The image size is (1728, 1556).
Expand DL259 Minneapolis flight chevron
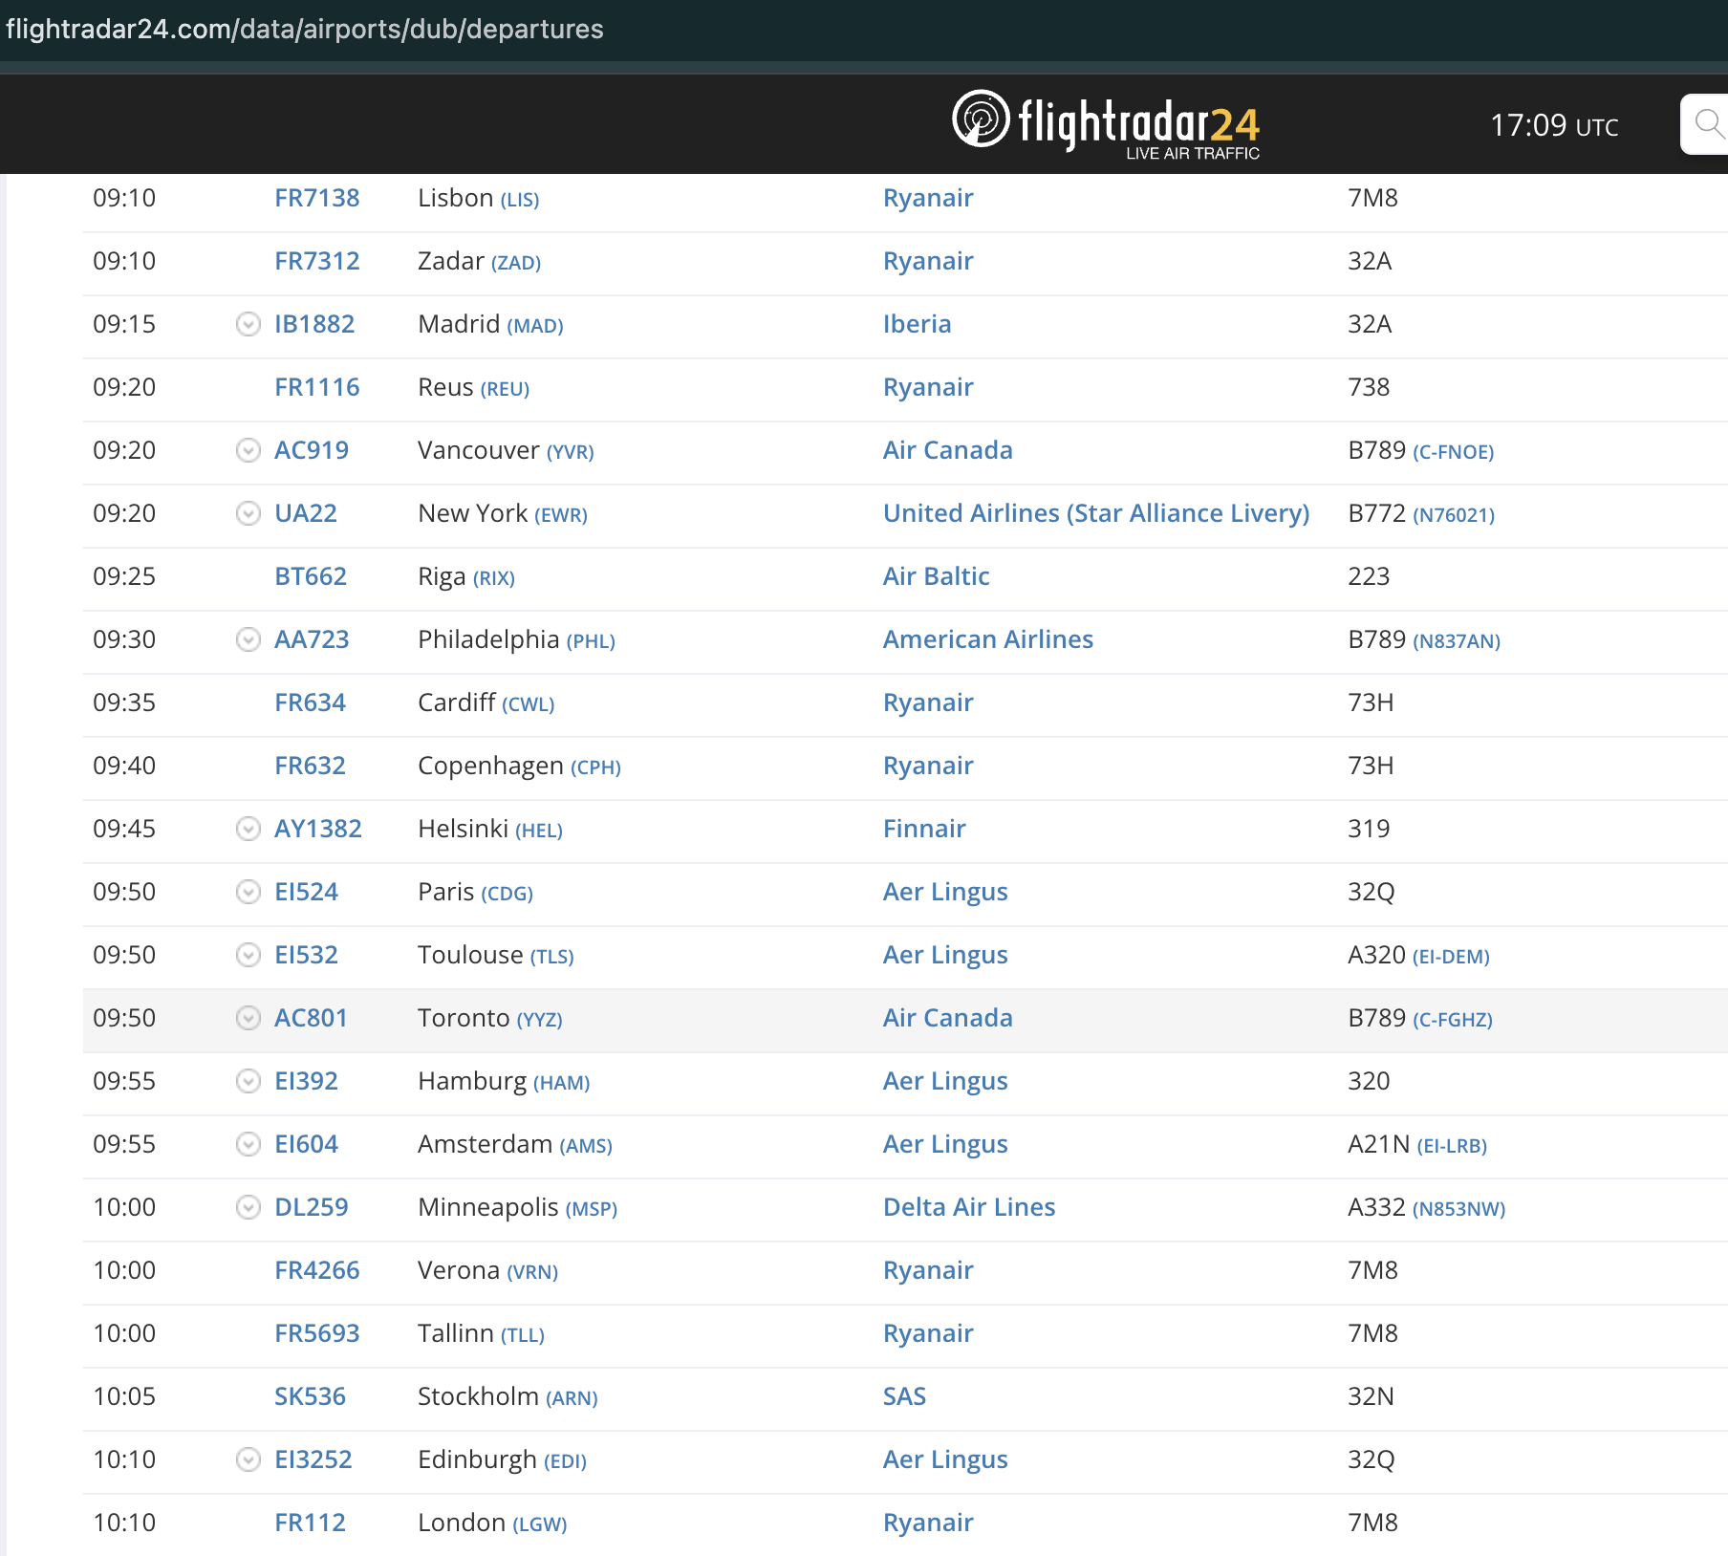248,1208
